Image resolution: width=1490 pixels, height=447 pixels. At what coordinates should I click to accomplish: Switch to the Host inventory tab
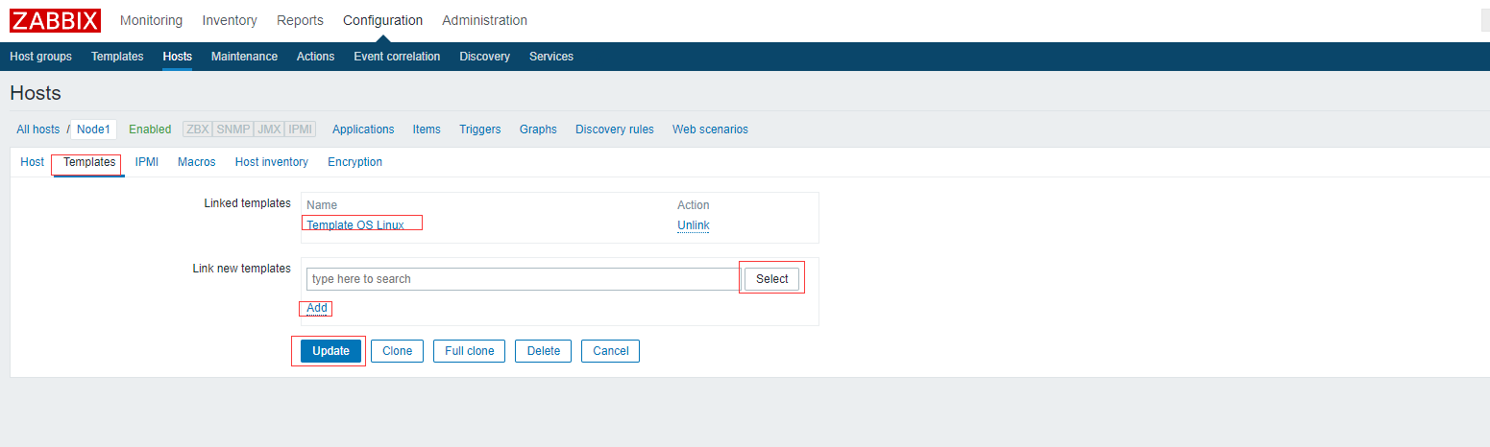pyautogui.click(x=272, y=162)
